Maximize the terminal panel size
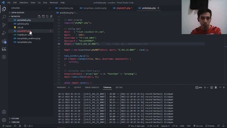 coord(220,87)
